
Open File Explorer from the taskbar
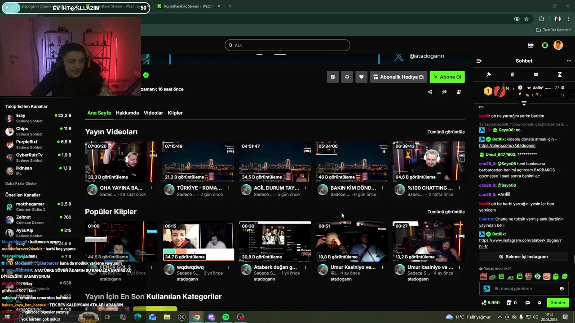coord(167,317)
